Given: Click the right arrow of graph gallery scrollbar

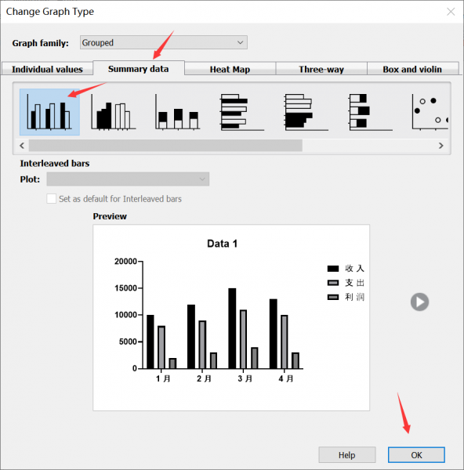Looking at the screenshot, I should tap(441, 146).
